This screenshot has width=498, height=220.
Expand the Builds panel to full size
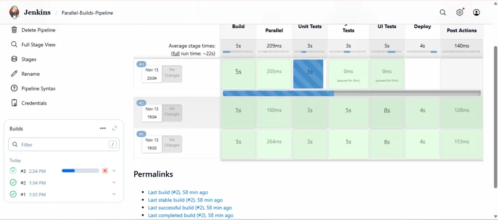pos(115,128)
